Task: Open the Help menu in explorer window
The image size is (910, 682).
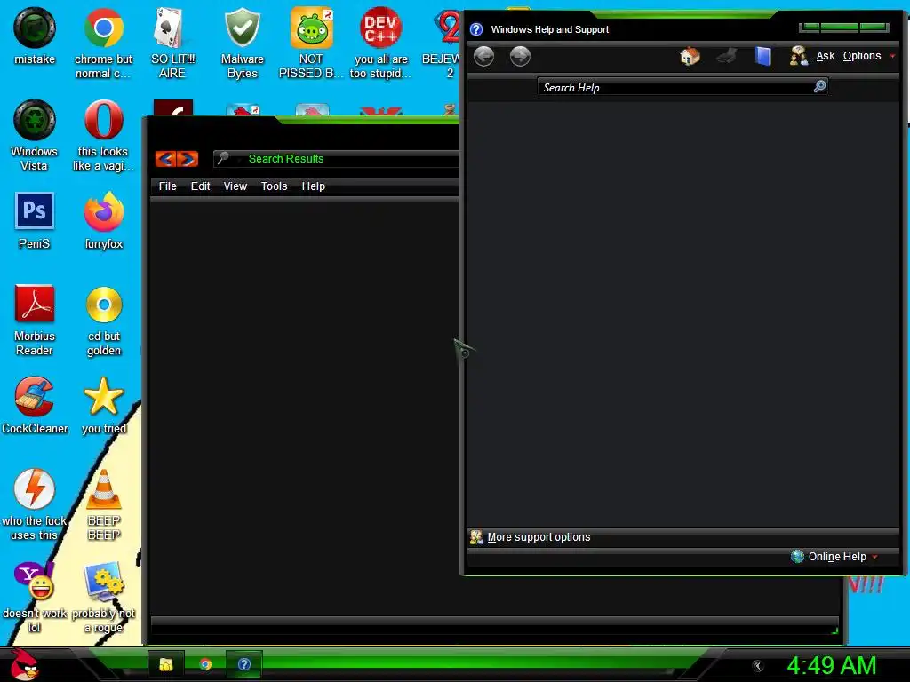Action: click(x=314, y=186)
